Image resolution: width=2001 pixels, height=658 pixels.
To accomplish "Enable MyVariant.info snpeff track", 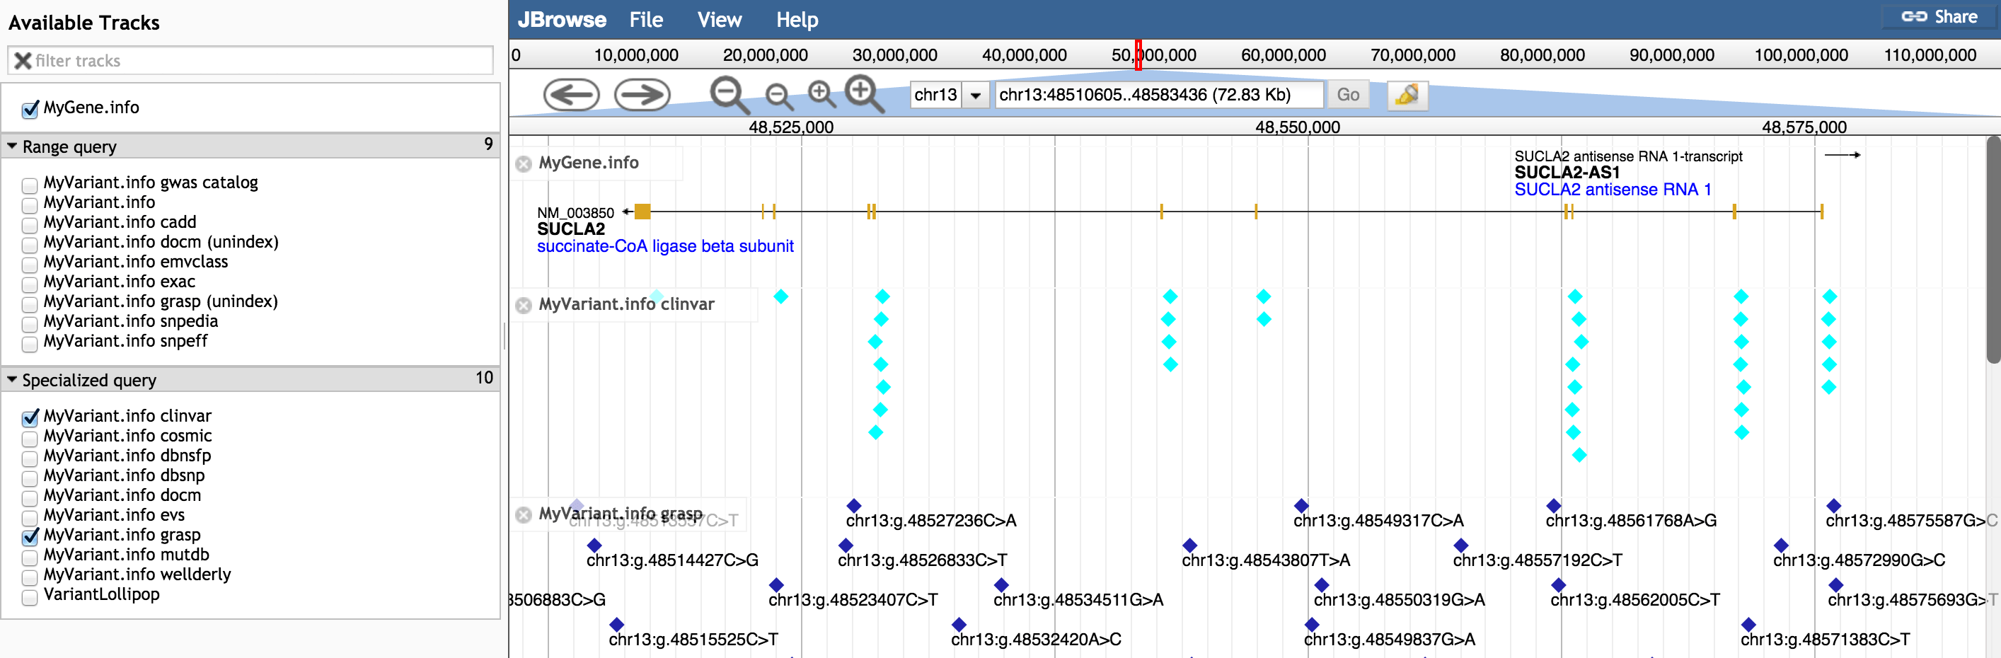I will [x=30, y=343].
